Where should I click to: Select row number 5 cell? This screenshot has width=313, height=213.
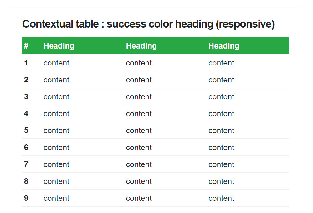coord(26,131)
